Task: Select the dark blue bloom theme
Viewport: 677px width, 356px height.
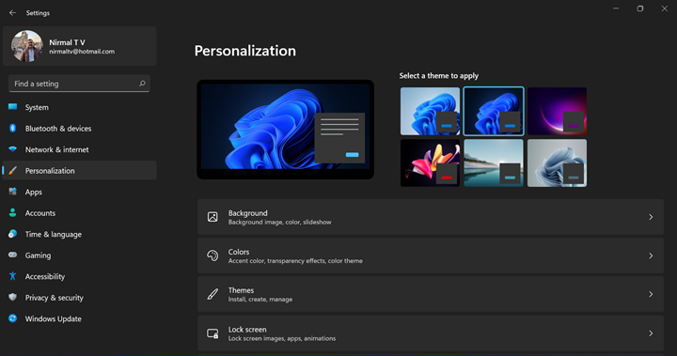Action: [494, 112]
